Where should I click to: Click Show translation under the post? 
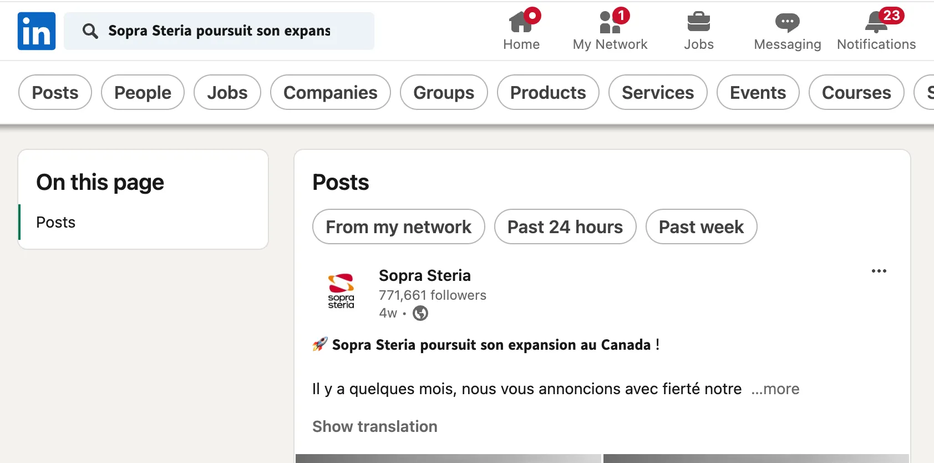375,426
